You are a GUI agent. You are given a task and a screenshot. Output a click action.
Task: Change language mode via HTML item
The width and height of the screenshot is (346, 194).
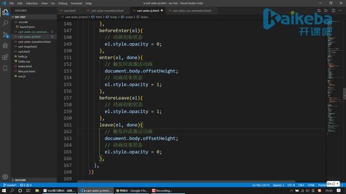311,185
